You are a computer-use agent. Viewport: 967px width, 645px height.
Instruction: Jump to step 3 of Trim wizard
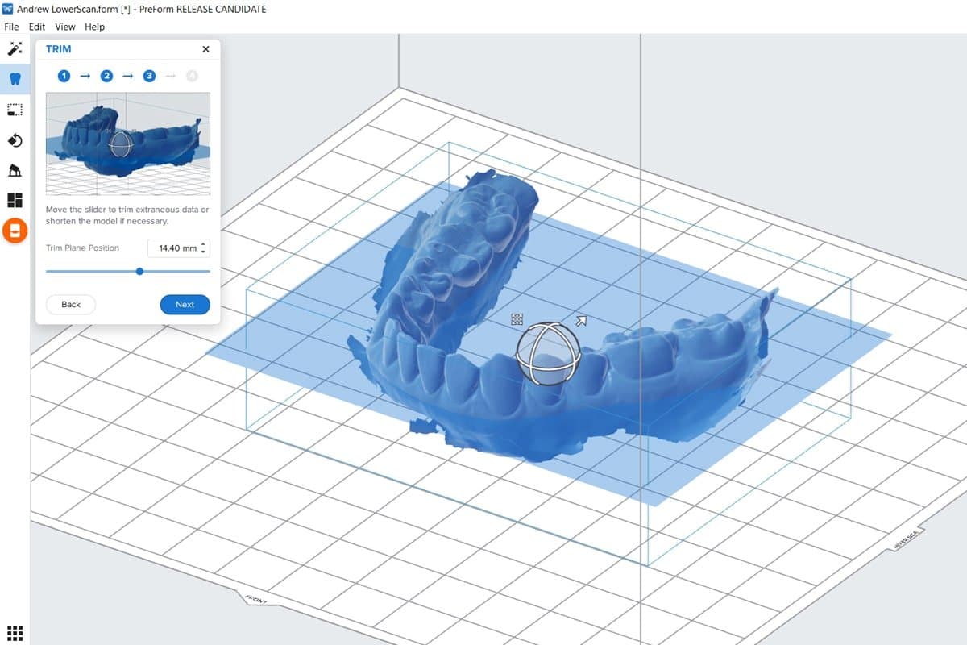[x=147, y=76]
